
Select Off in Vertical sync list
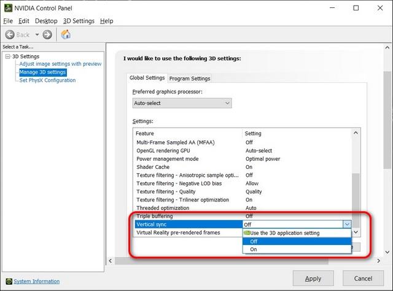click(x=297, y=241)
